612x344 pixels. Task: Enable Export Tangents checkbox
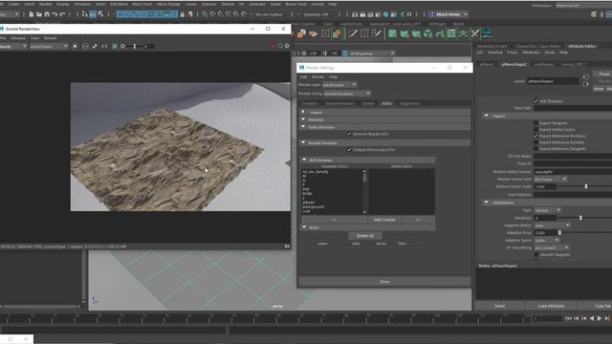(535, 123)
